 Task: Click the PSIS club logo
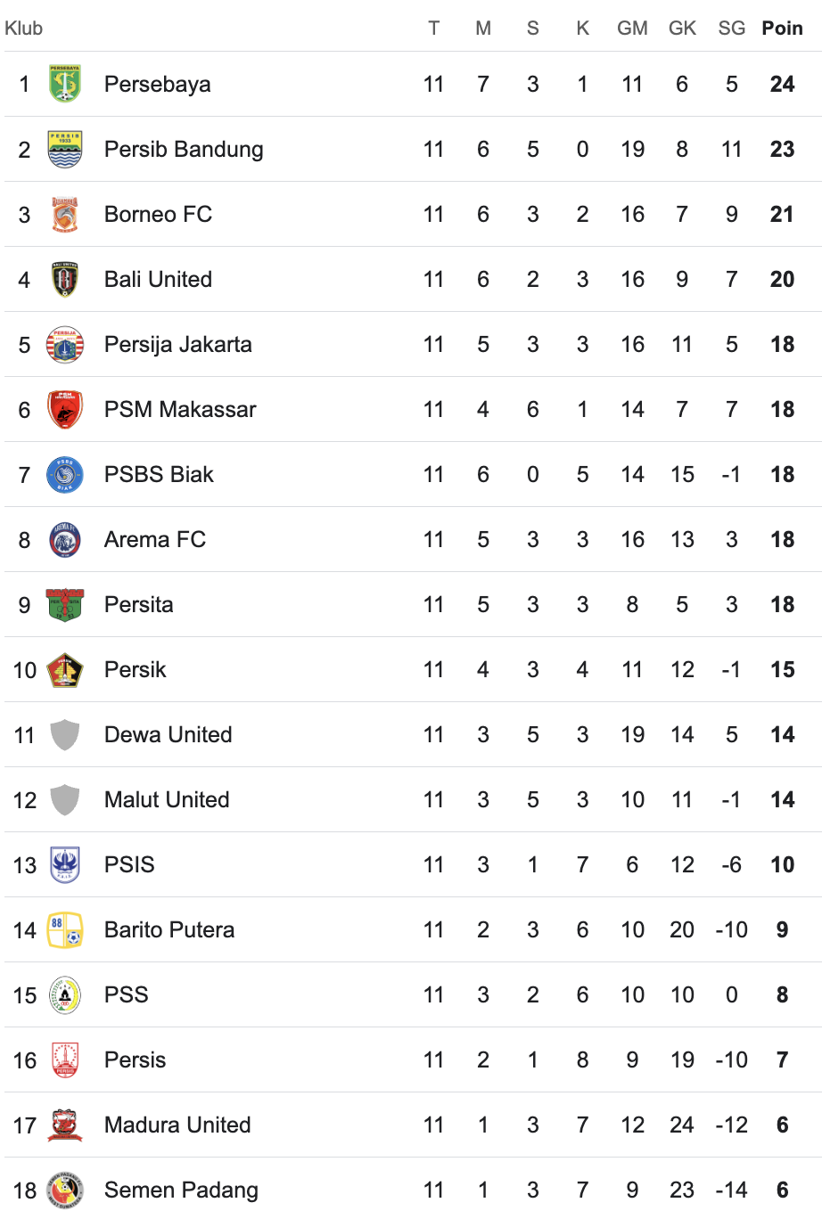65,864
